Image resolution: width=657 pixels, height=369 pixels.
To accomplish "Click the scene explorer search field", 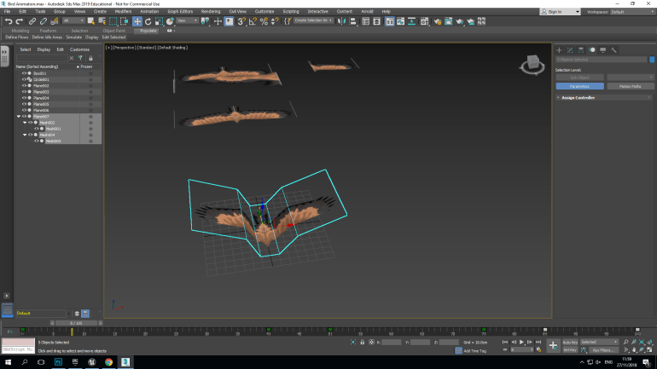I will [x=42, y=58].
